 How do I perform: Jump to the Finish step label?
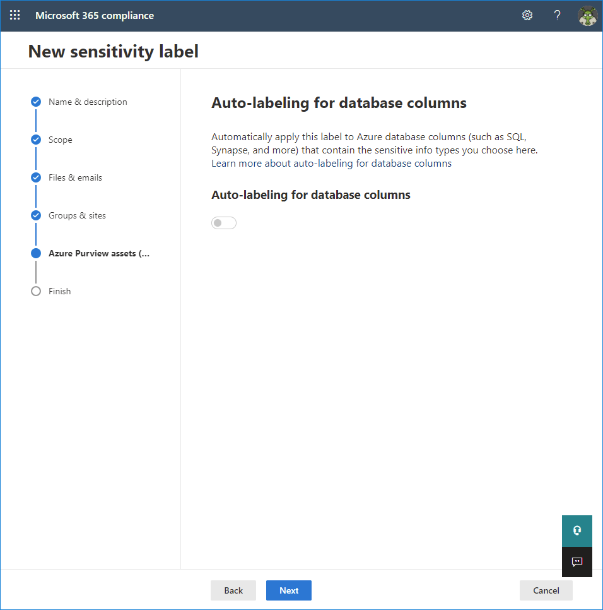[59, 291]
